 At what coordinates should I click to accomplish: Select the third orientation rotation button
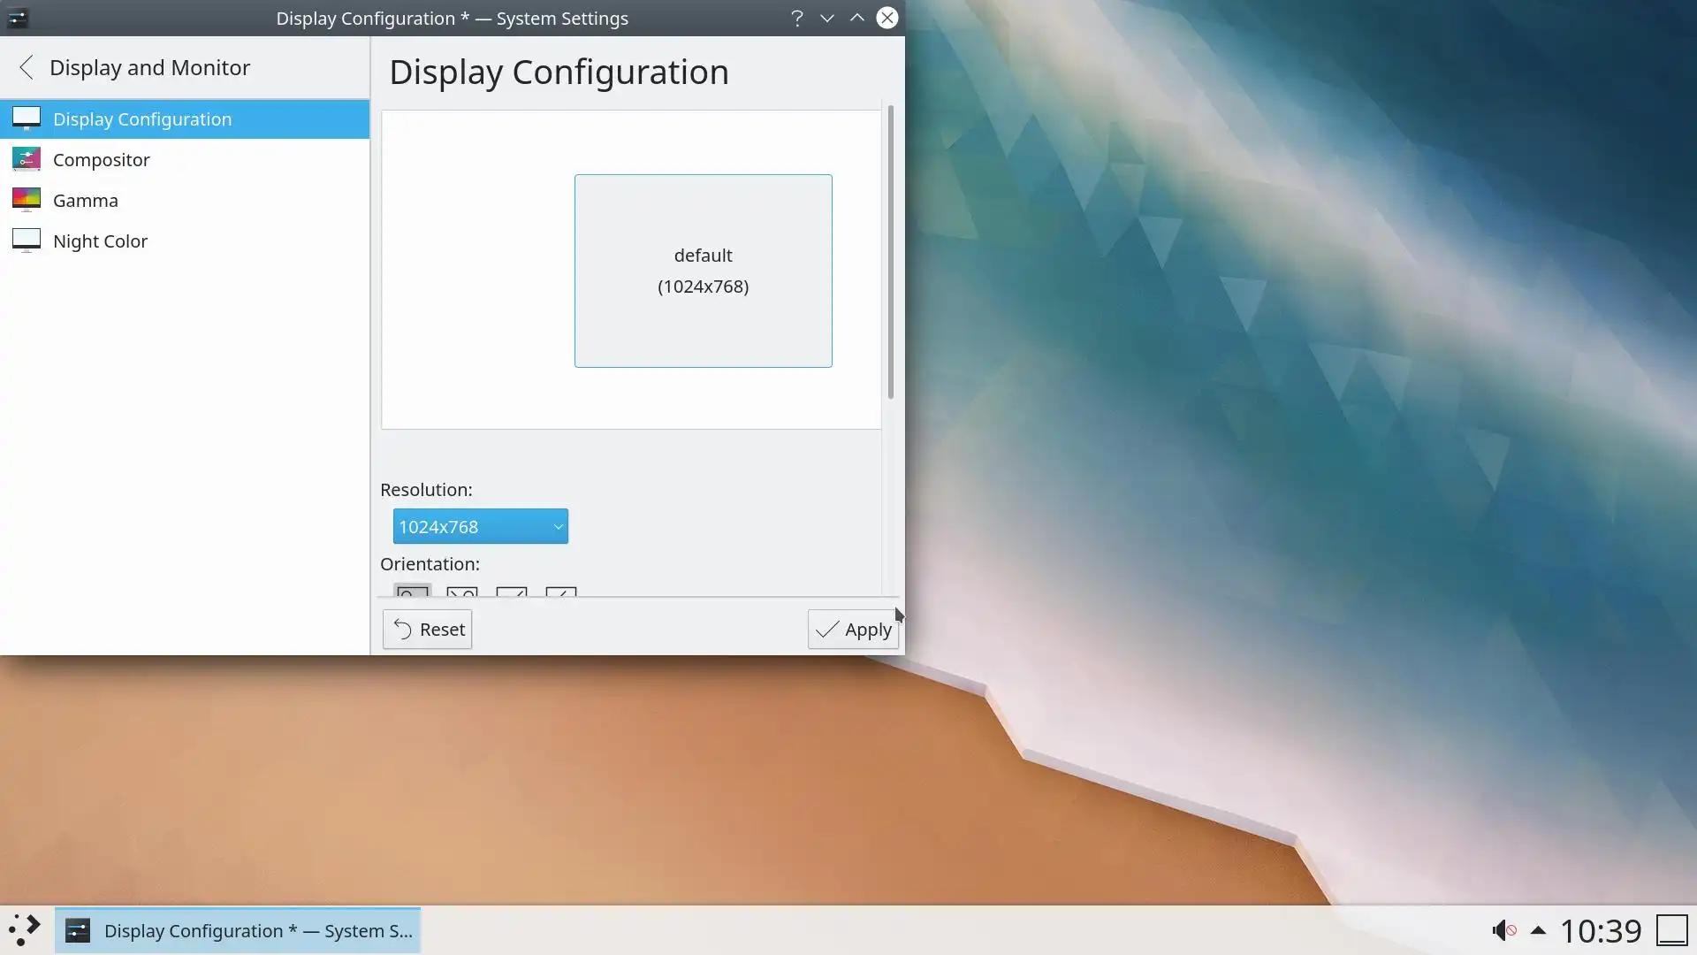[x=512, y=591]
